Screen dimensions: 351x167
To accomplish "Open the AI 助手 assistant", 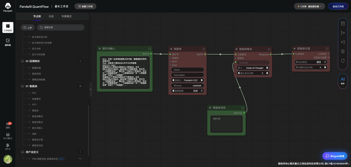I will (343, 81).
